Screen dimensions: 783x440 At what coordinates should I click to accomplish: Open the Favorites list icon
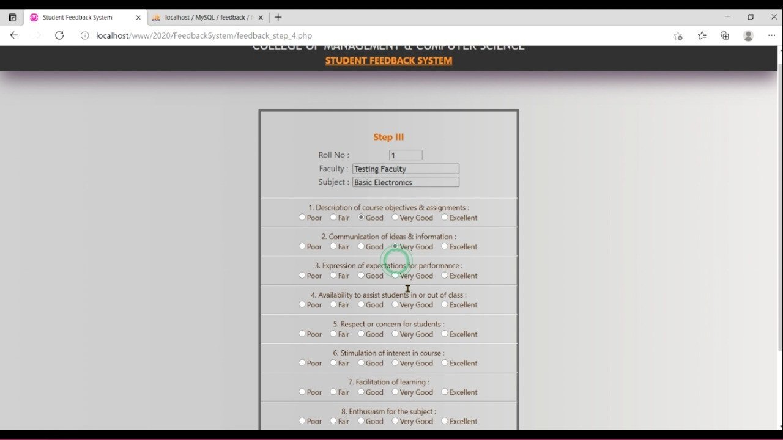pyautogui.click(x=702, y=35)
